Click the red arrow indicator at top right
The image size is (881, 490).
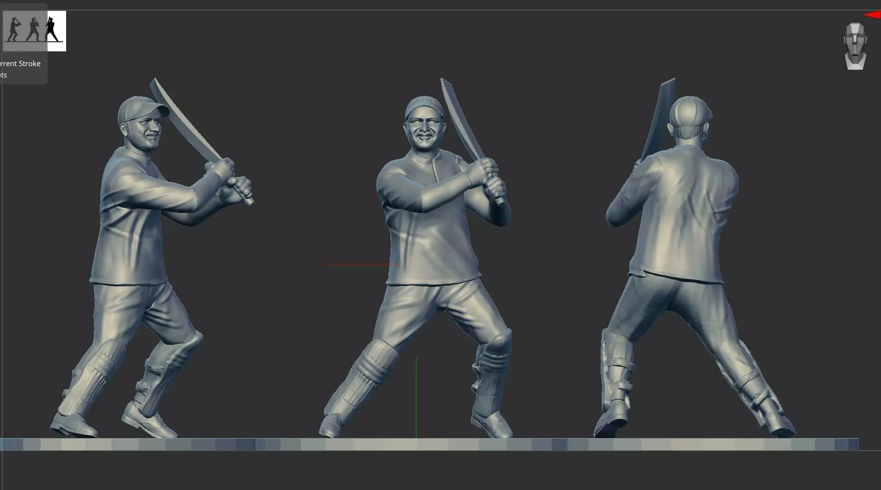872,15
